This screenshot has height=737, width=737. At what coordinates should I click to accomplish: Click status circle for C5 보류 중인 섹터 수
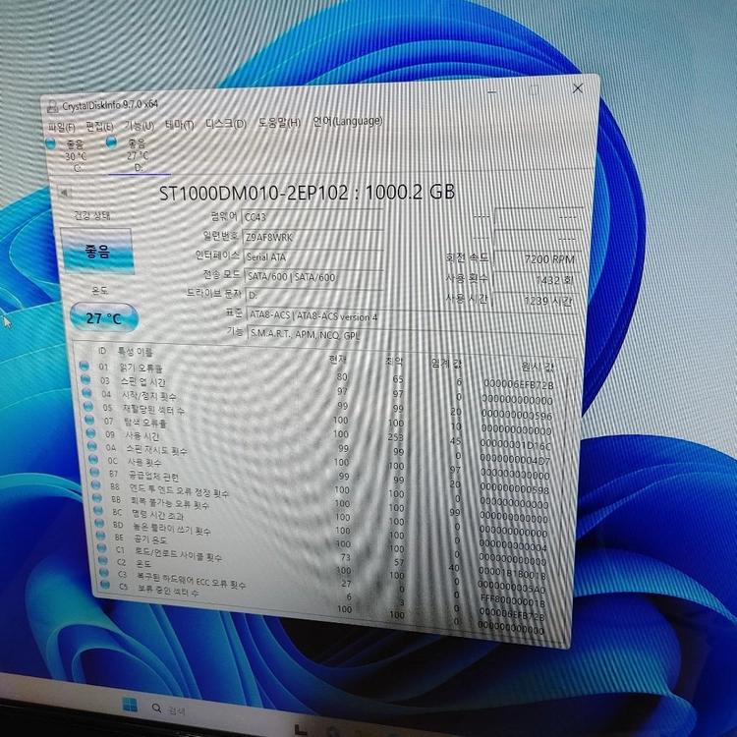(105, 585)
